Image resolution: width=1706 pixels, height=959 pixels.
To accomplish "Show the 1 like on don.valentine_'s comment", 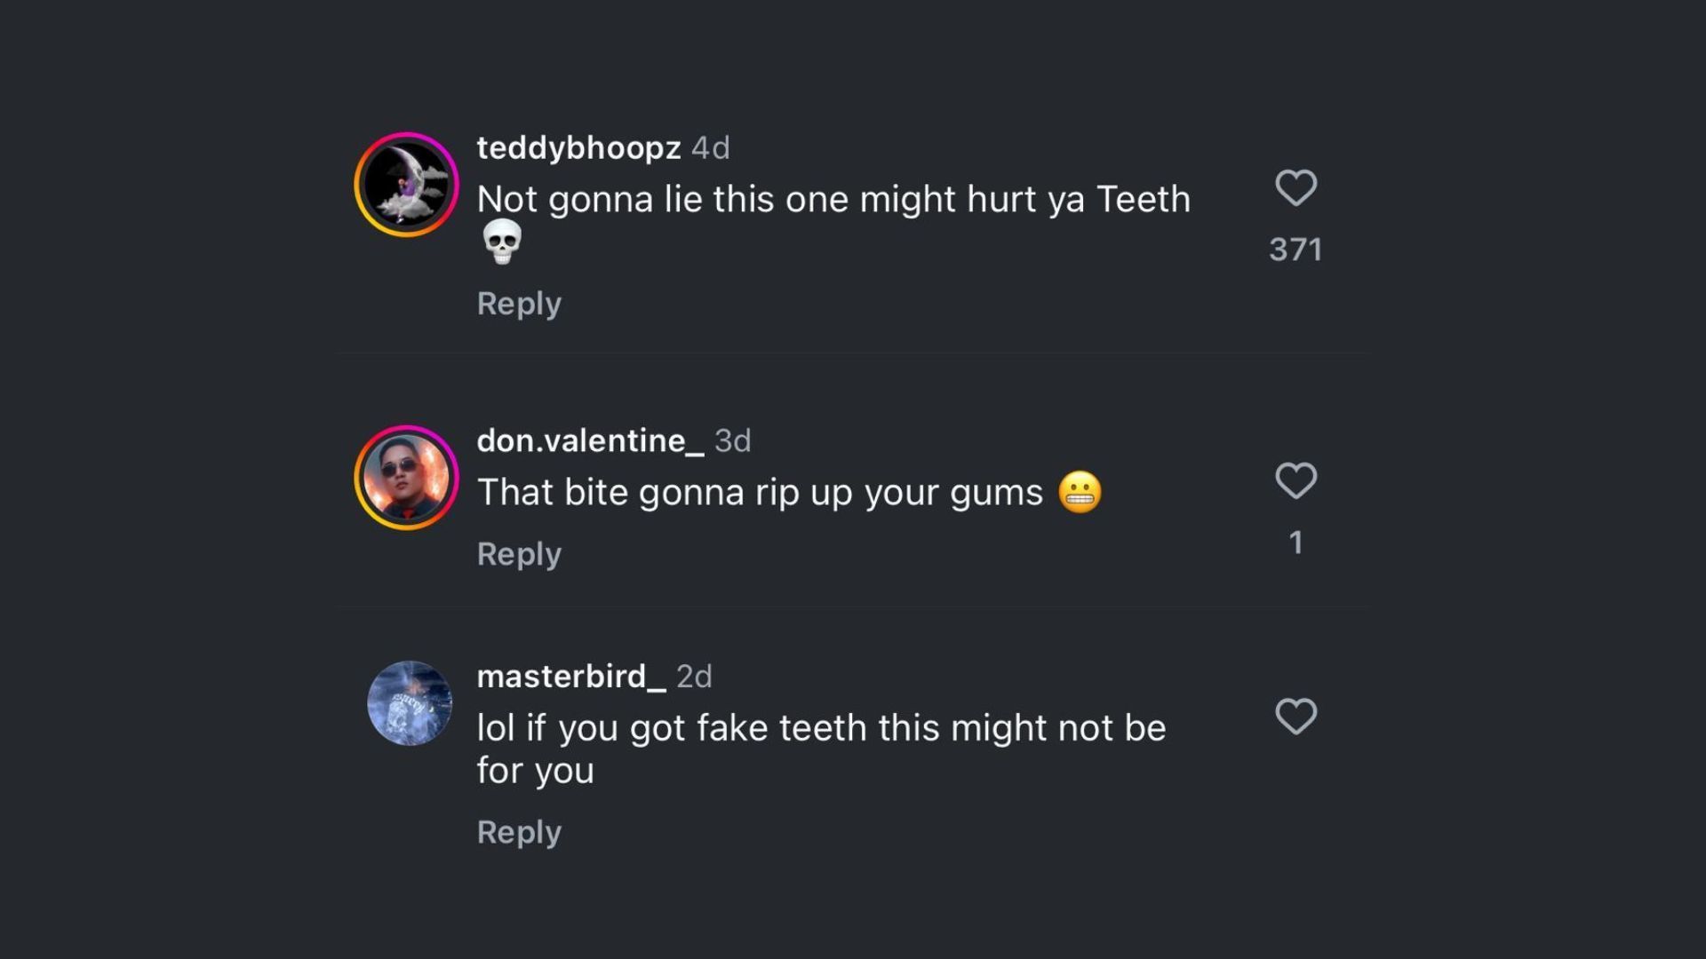I will (x=1295, y=543).
